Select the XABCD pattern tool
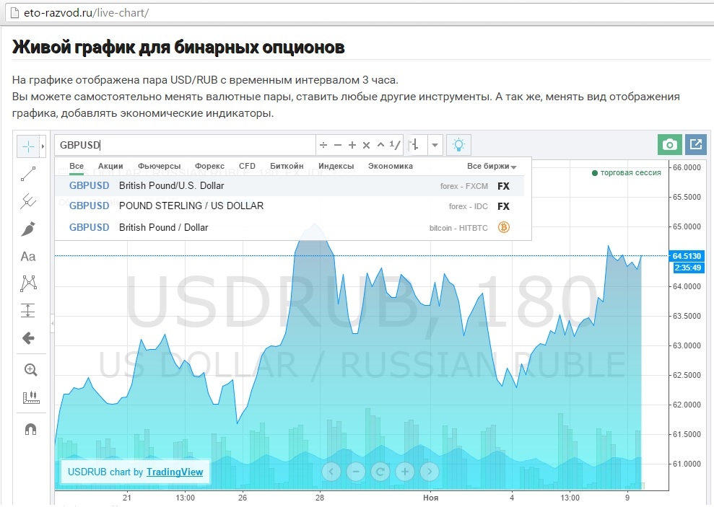This screenshot has width=714, height=507. (x=28, y=283)
